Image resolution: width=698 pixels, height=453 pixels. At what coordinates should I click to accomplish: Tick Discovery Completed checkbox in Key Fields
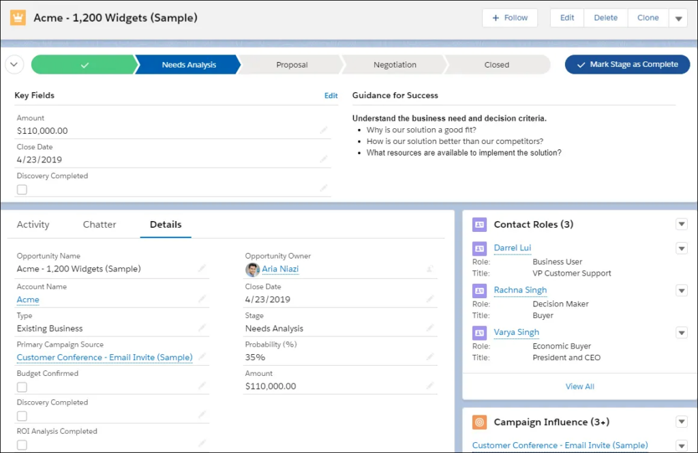pos(22,190)
